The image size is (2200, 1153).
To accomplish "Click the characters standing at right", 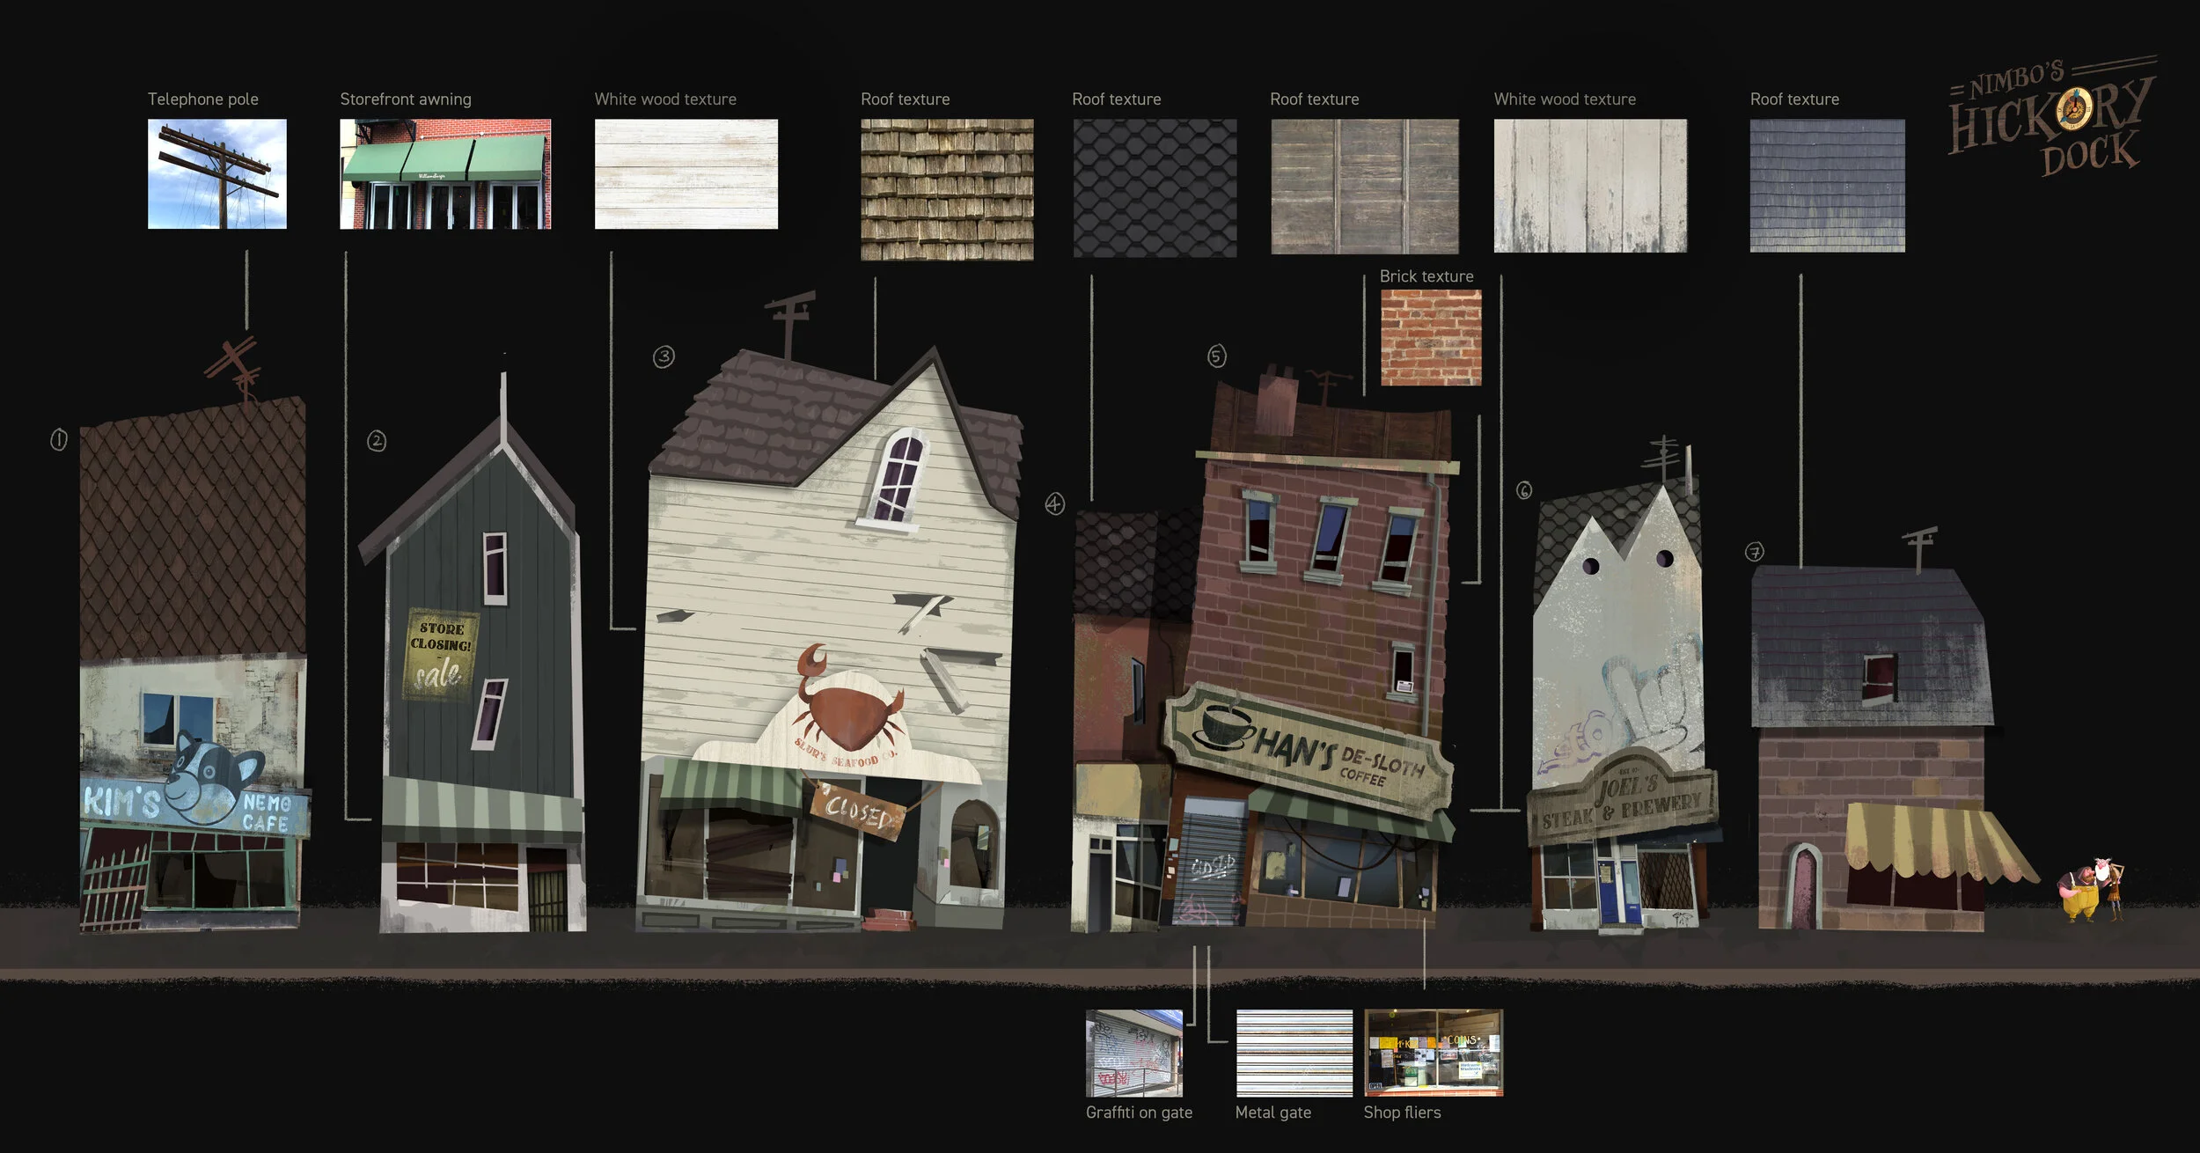I will tap(2092, 889).
